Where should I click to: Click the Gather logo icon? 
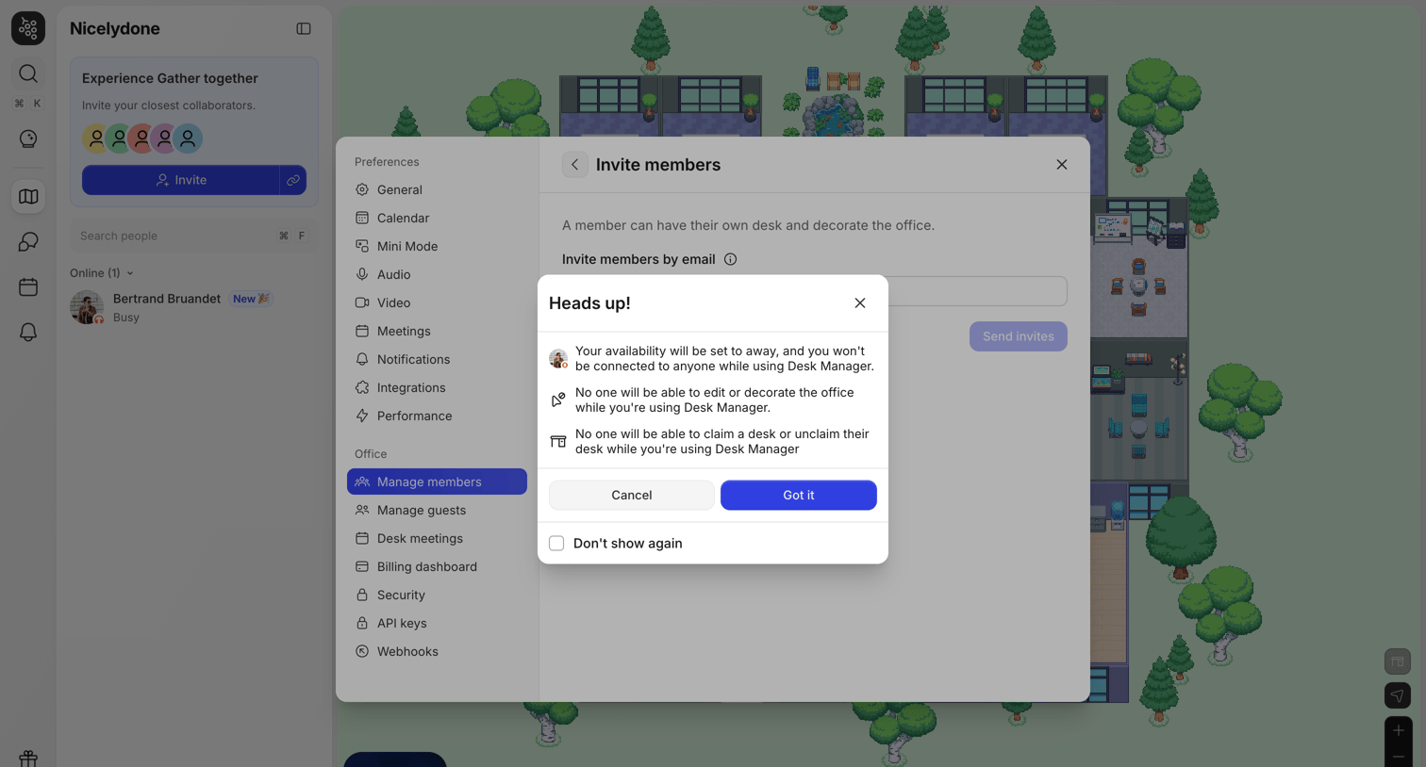pos(28,28)
